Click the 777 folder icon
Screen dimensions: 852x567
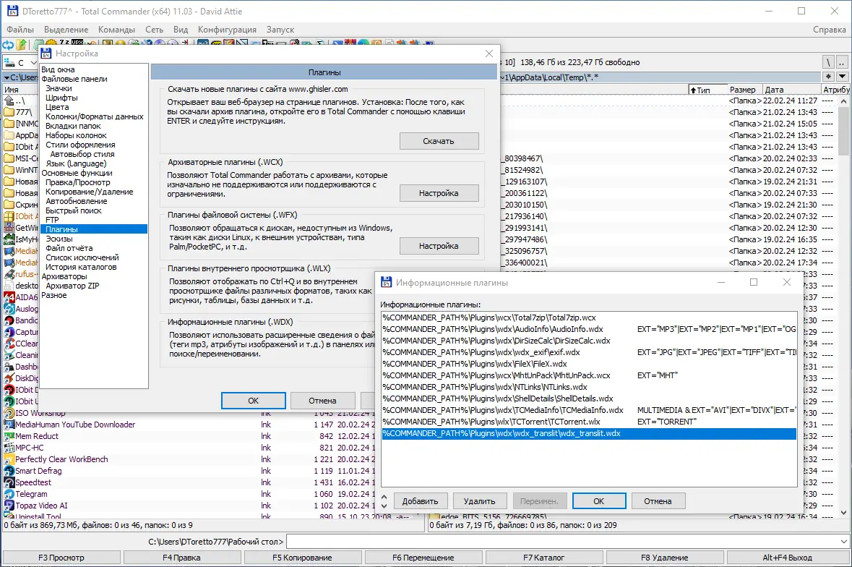[x=9, y=112]
